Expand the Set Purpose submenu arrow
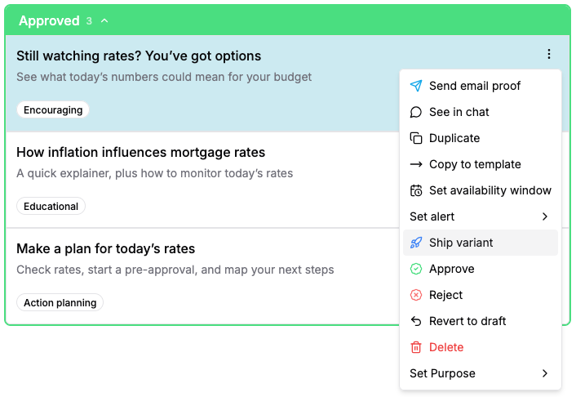The image size is (576, 397). coord(544,373)
